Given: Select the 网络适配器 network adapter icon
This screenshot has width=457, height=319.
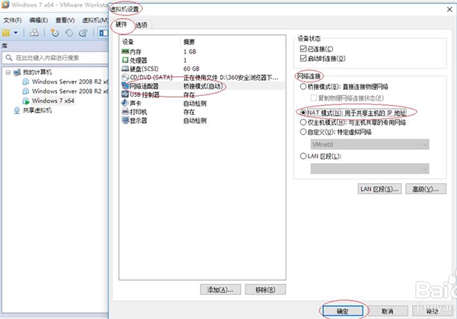Looking at the screenshot, I should tap(125, 86).
